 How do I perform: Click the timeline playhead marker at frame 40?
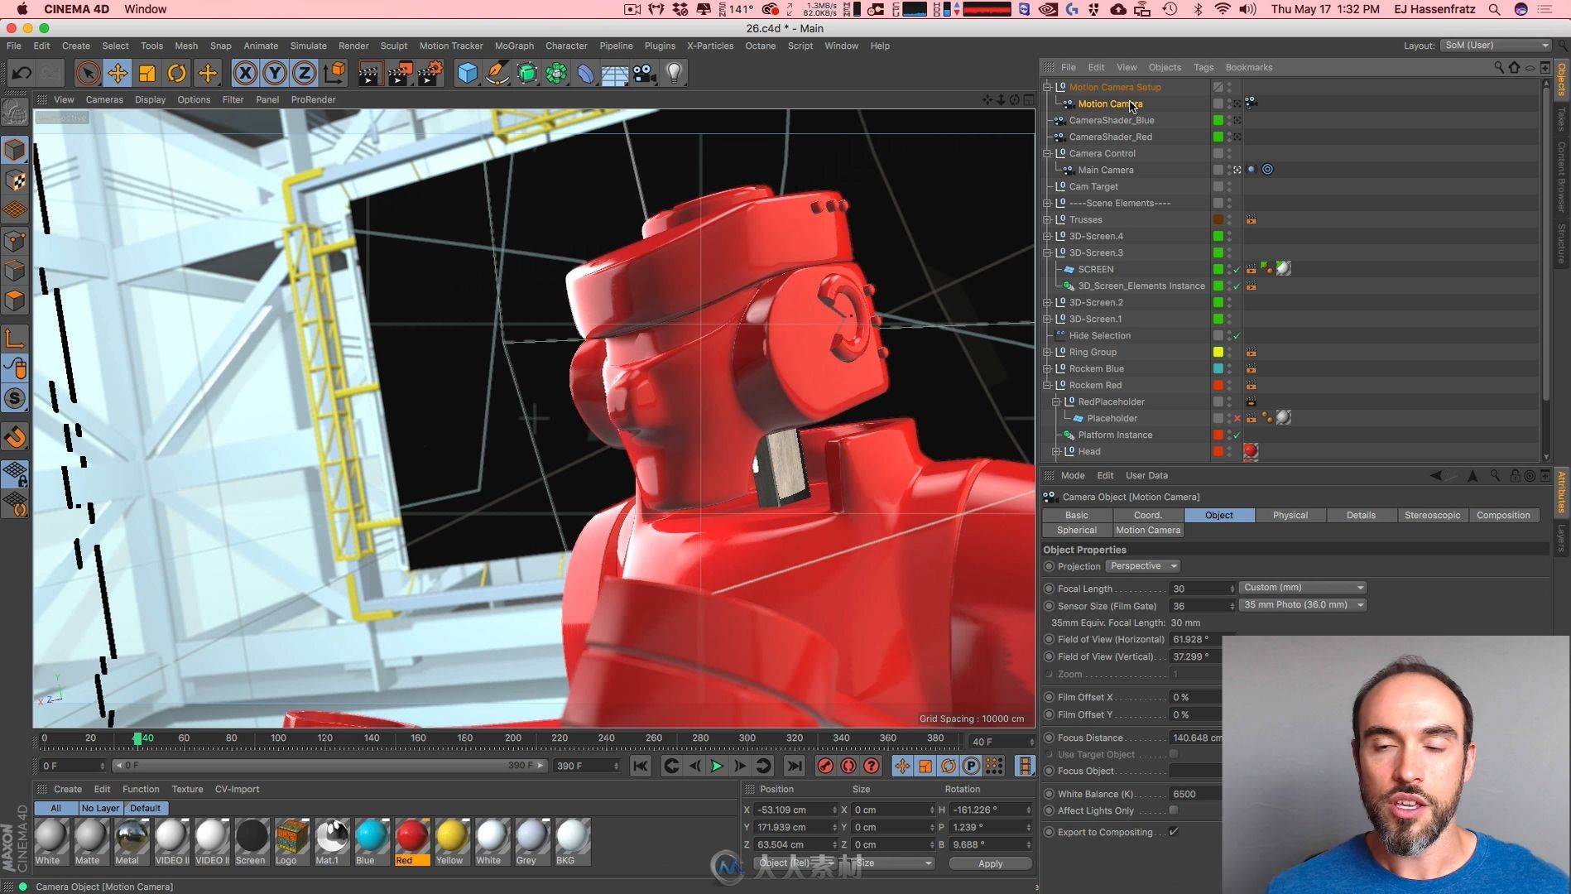(x=138, y=738)
